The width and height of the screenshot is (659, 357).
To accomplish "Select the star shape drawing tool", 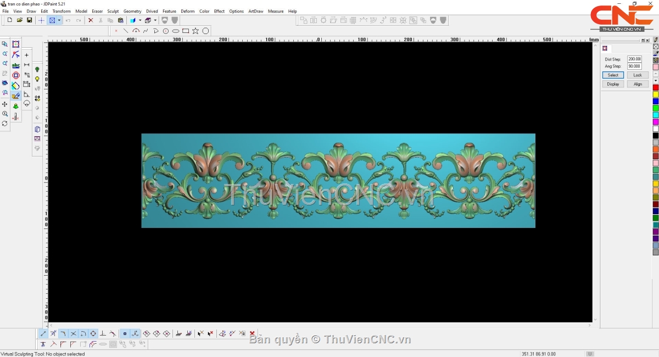I will click(x=196, y=31).
